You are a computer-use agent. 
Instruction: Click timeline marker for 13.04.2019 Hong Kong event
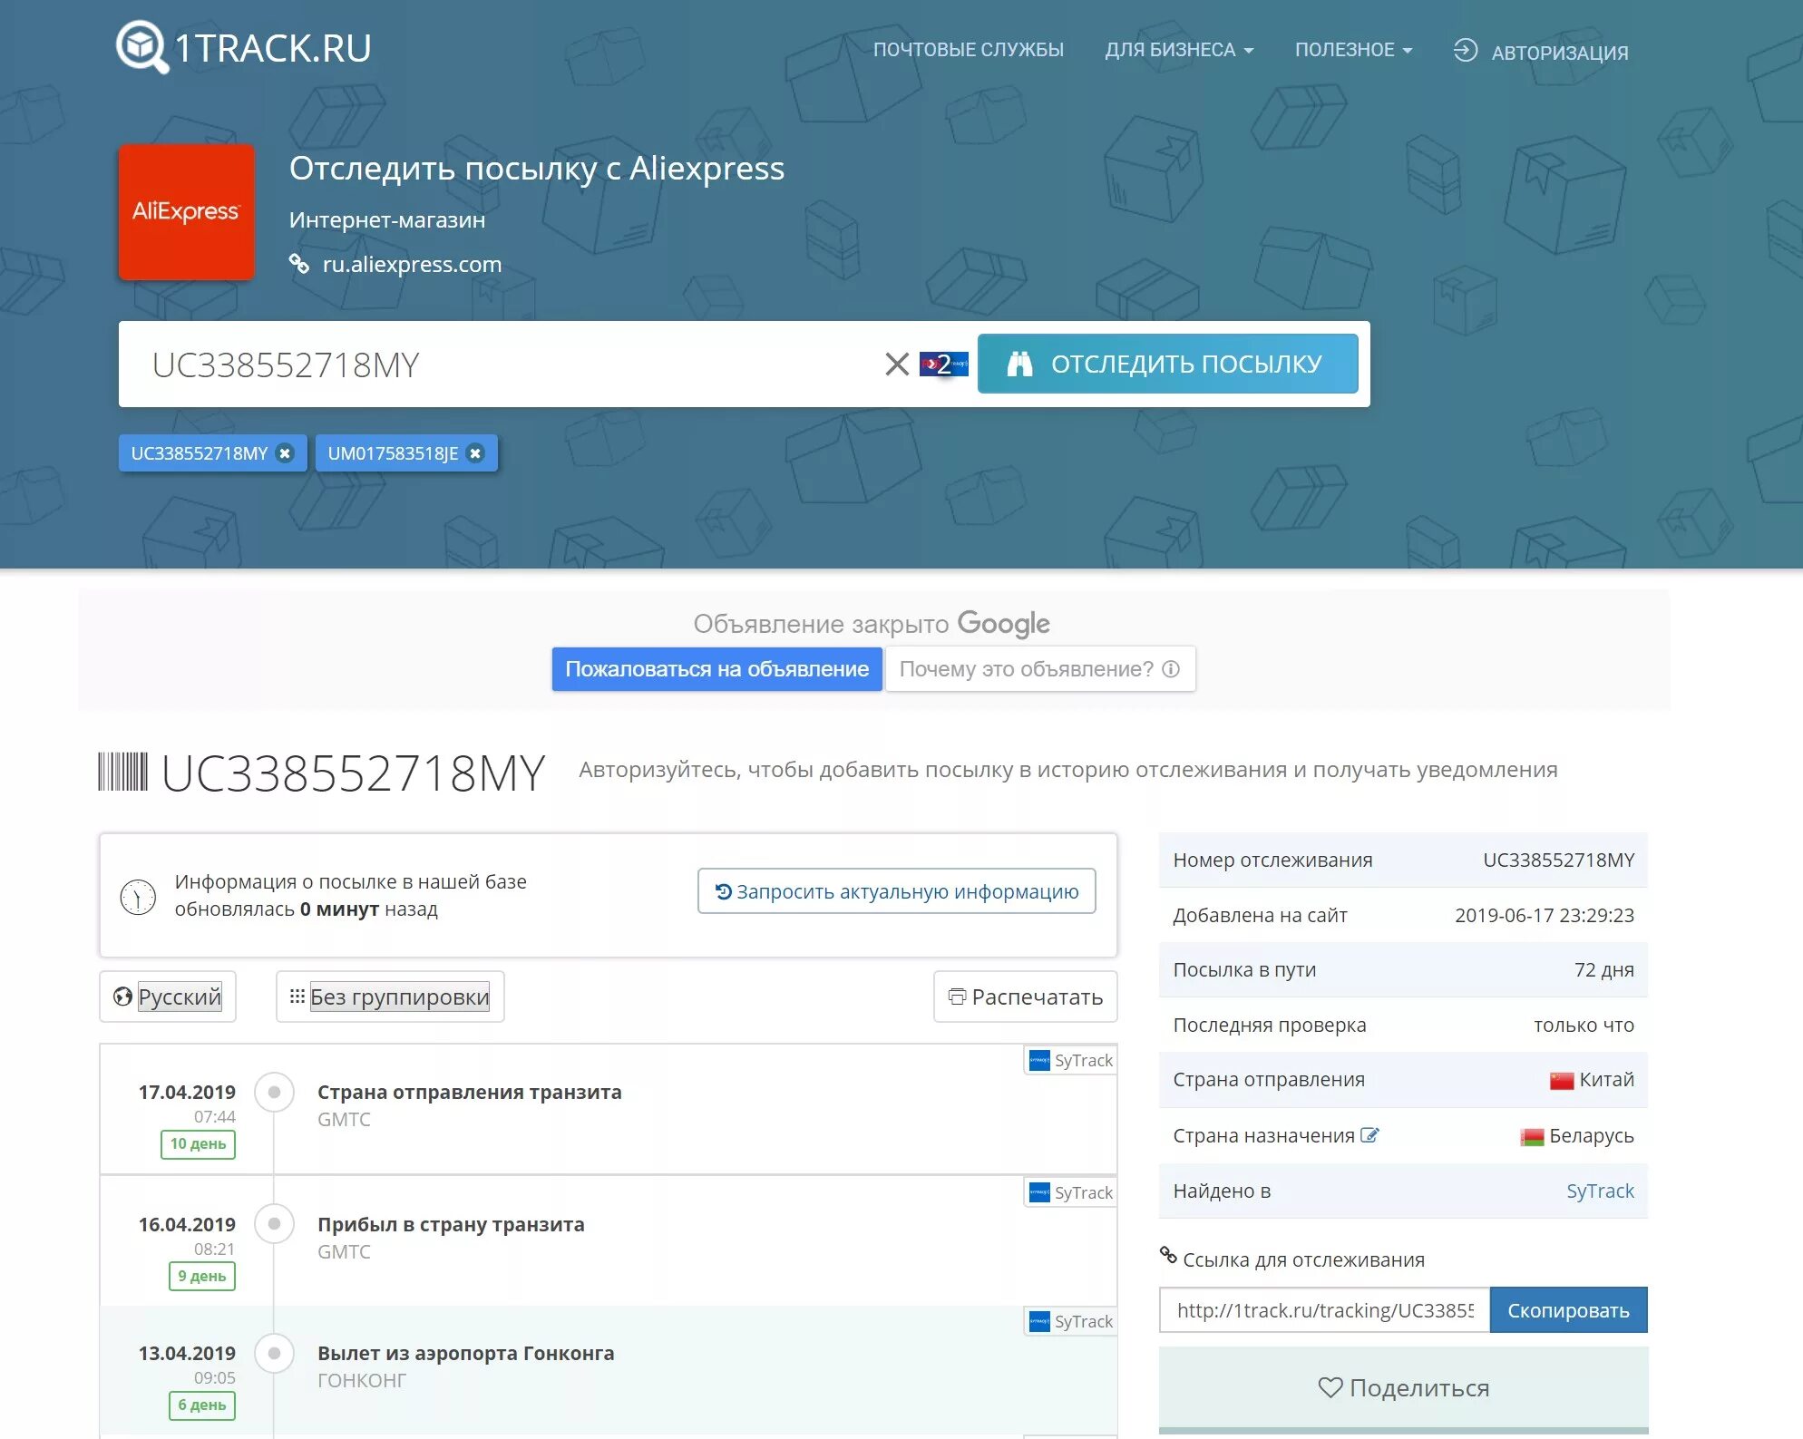pyautogui.click(x=274, y=1353)
